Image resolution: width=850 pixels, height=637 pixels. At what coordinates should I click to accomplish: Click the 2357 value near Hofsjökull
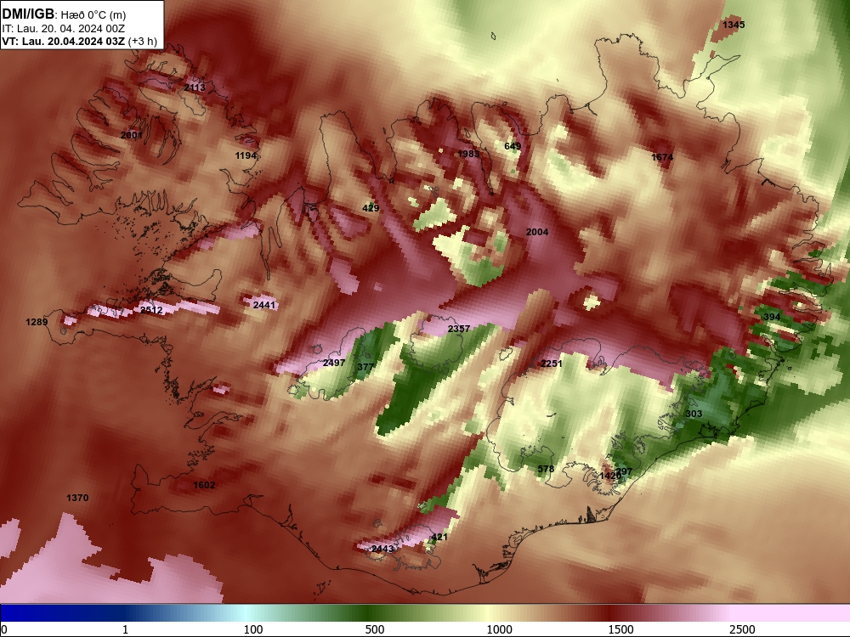[459, 329]
